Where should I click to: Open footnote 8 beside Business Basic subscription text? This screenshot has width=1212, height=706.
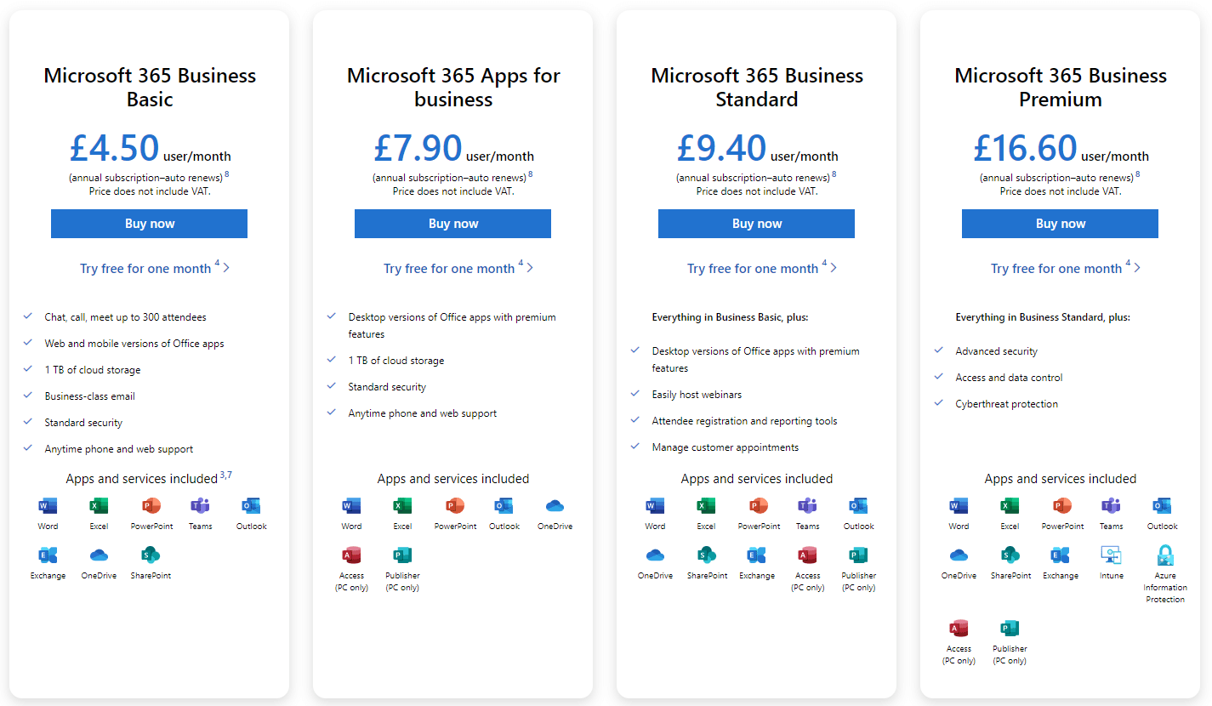click(225, 173)
